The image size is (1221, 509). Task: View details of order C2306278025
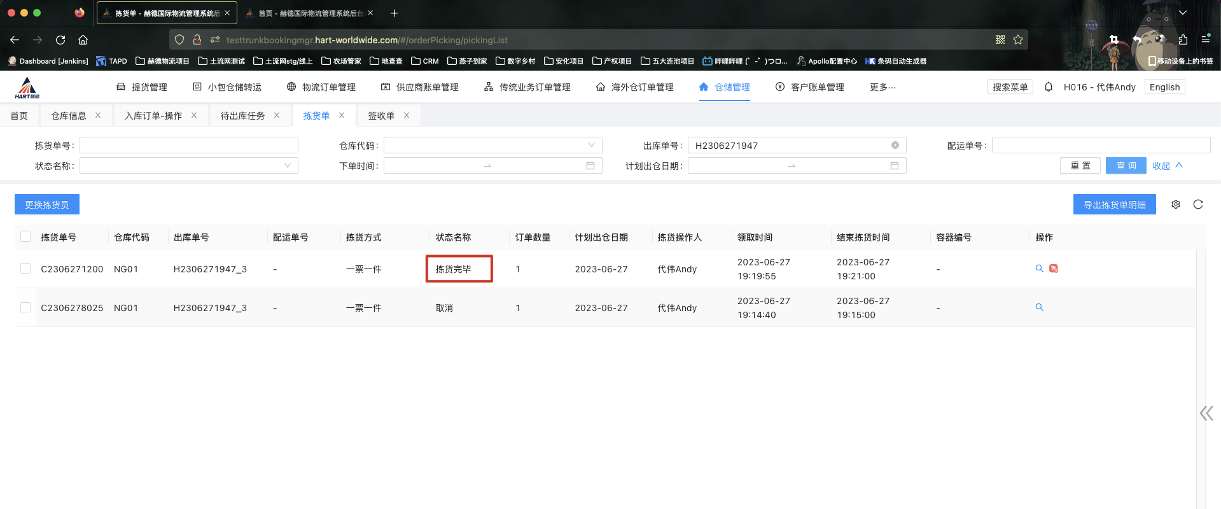pos(1039,307)
